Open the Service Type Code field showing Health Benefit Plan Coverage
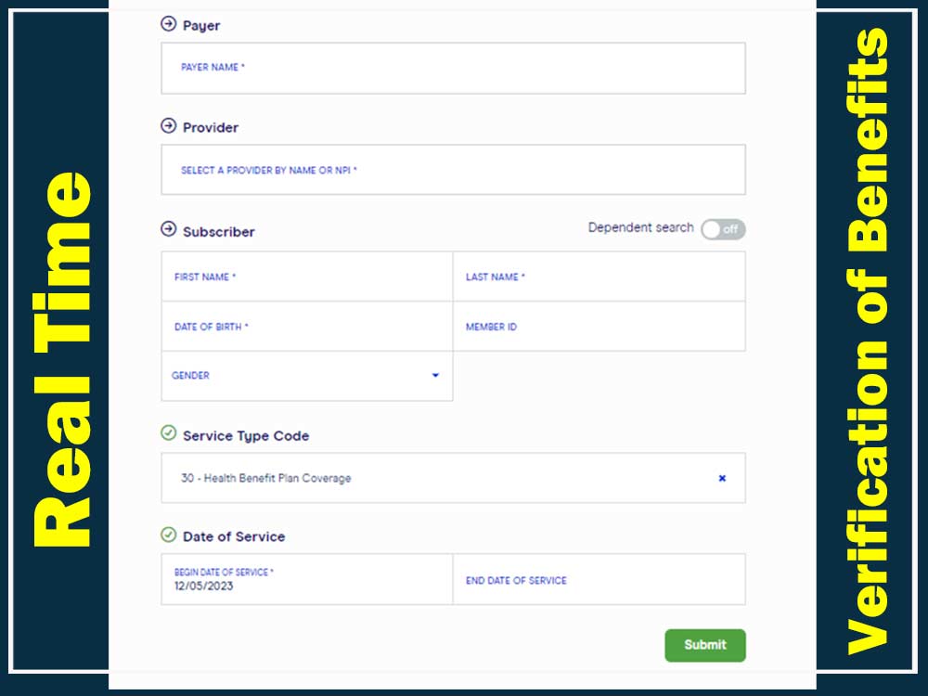Image resolution: width=928 pixels, height=696 pixels. 454,478
